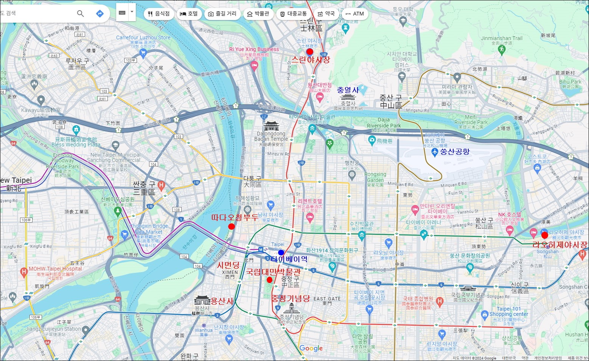
Task: Expand the keyboard input tool dropdown arrow
Action: coord(132,12)
